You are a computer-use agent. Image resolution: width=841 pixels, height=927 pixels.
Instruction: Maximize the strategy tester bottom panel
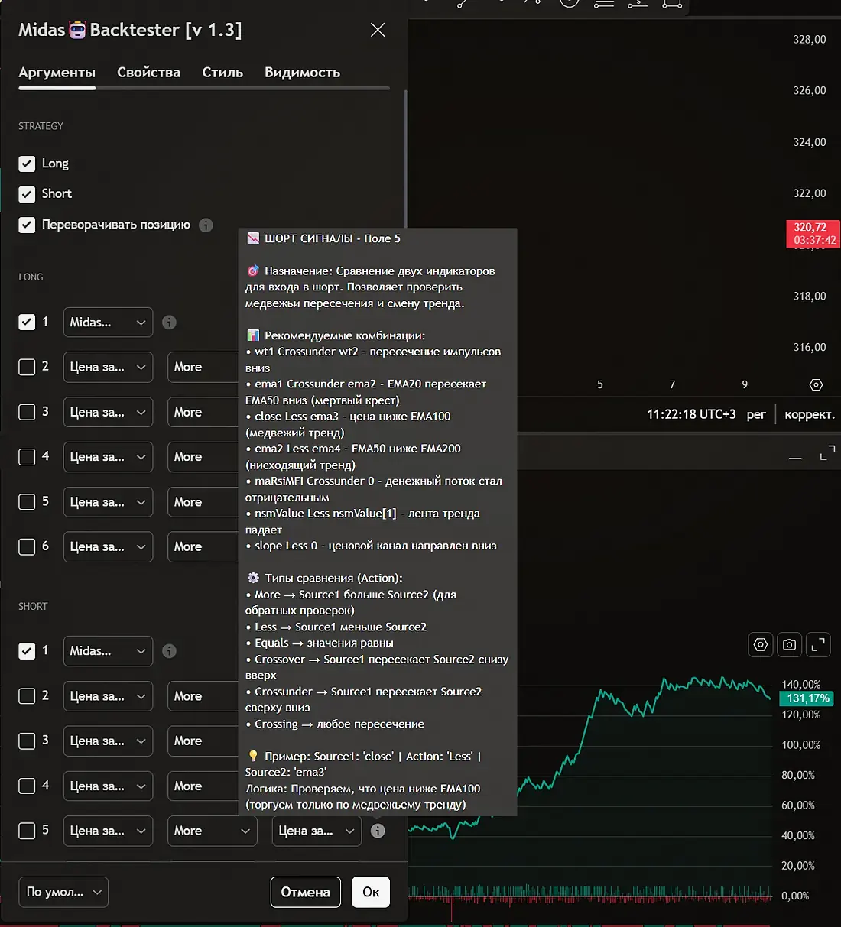tap(827, 452)
